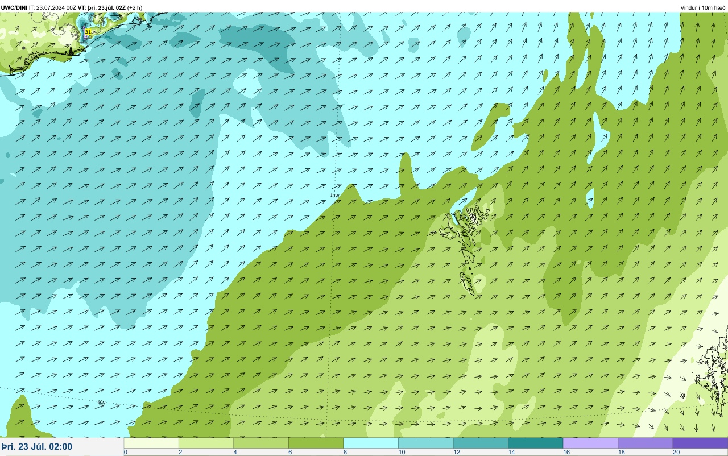Click the legend value '0'
This screenshot has height=456, width=728.
coord(125,453)
